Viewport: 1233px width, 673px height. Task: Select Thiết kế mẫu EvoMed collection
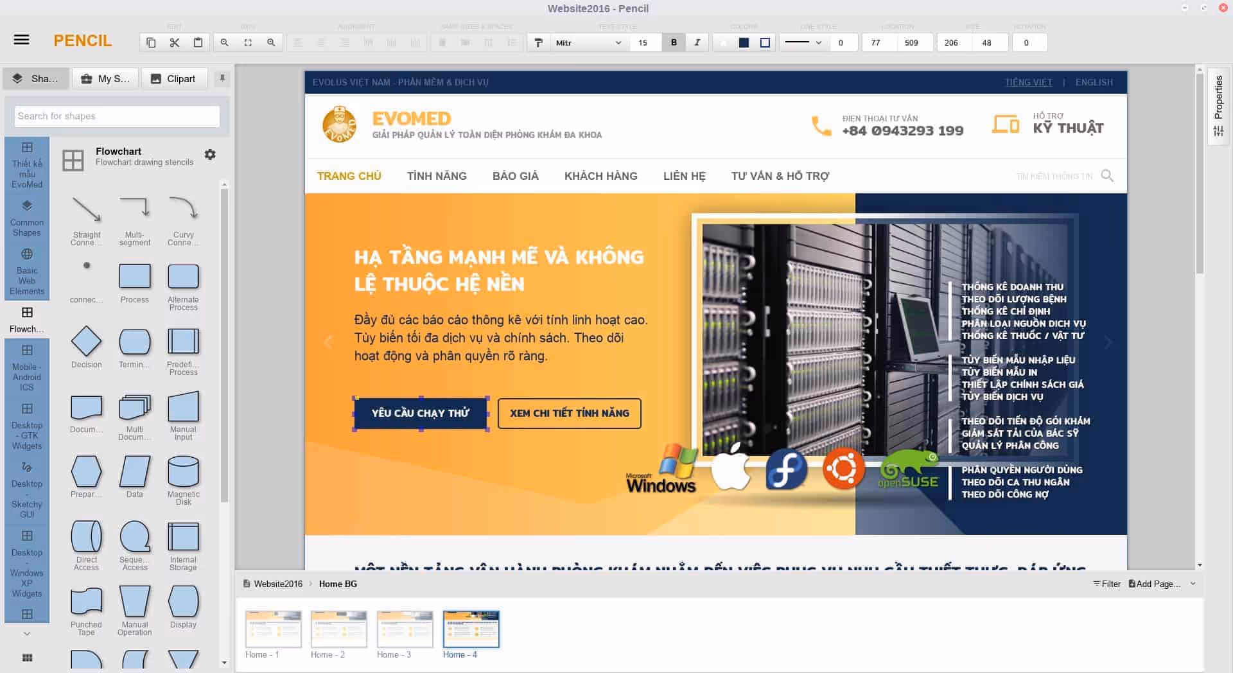pyautogui.click(x=27, y=165)
